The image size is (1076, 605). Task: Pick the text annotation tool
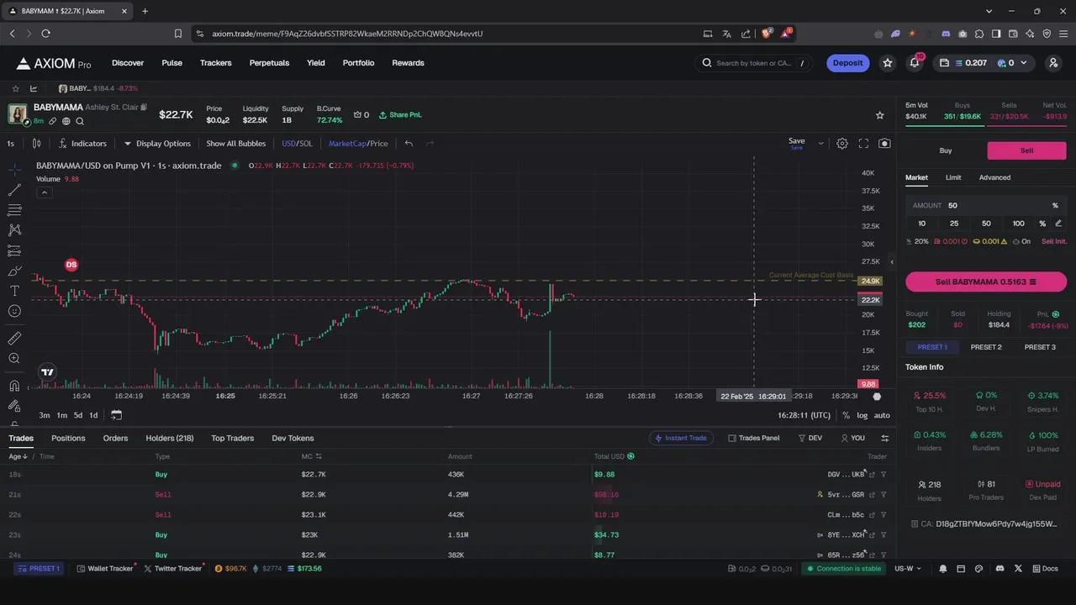(x=14, y=291)
